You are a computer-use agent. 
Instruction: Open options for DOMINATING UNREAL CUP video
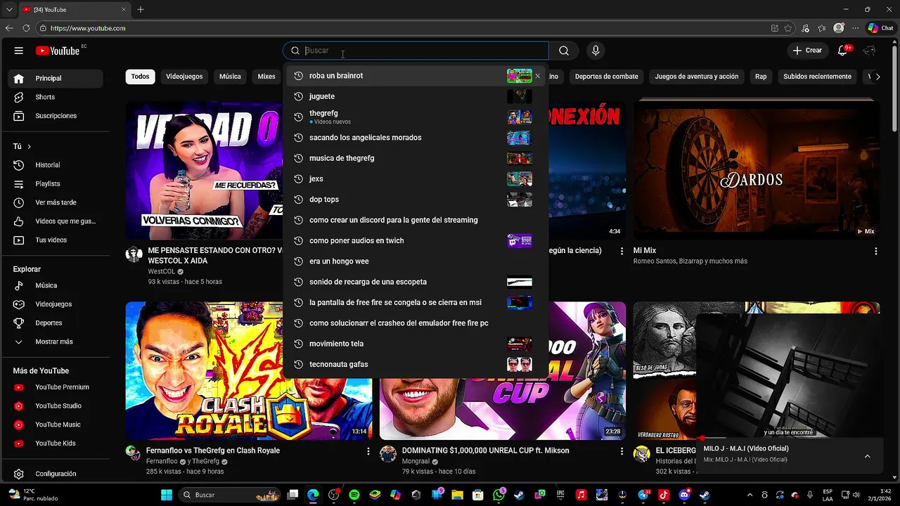point(622,451)
